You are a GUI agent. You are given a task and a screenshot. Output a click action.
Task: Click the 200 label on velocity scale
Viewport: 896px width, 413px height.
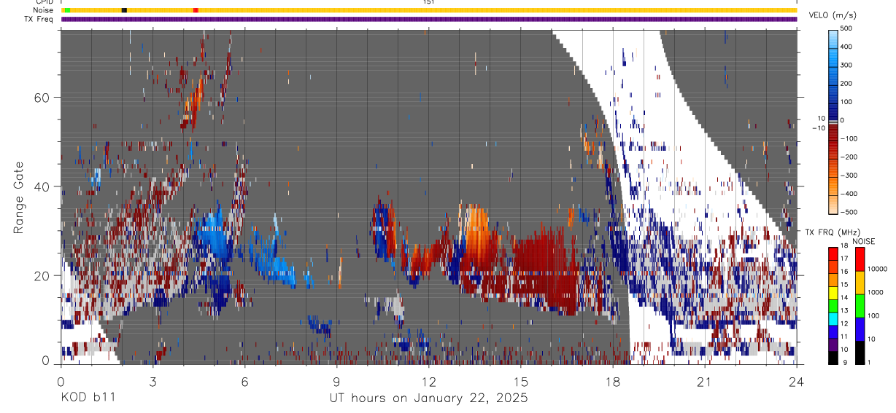click(x=846, y=84)
